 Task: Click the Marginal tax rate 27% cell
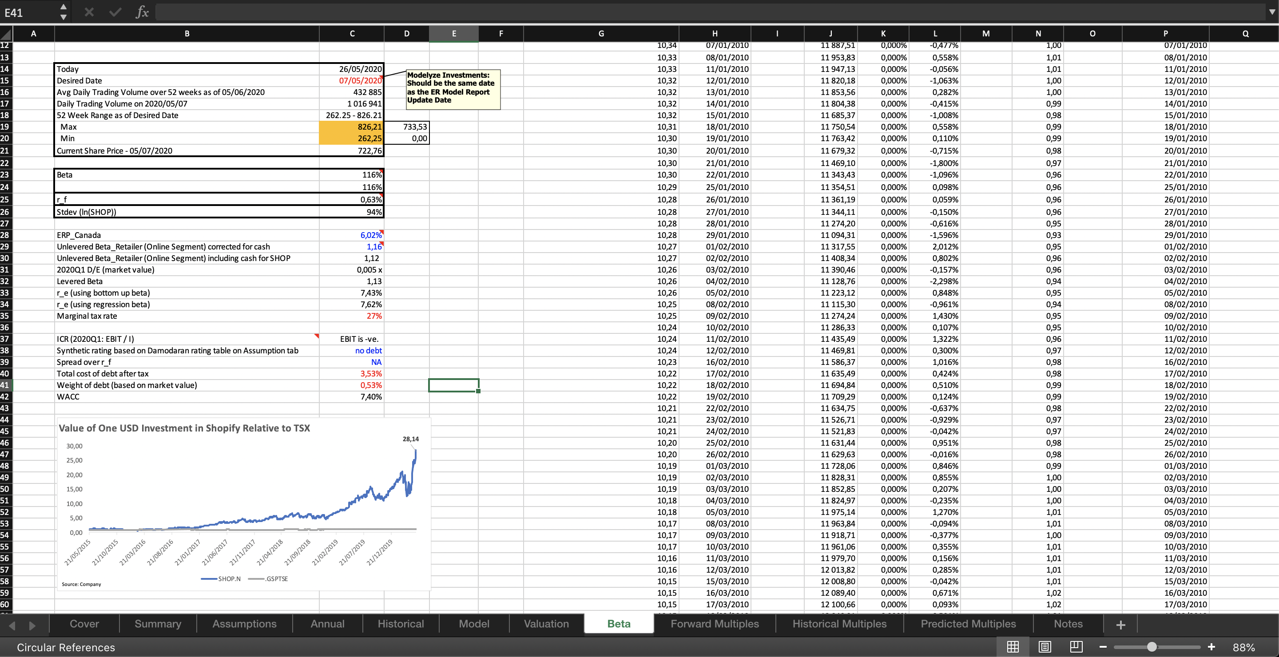pos(352,316)
